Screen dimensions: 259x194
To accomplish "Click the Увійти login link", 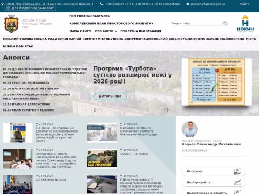I will click(x=244, y=4).
